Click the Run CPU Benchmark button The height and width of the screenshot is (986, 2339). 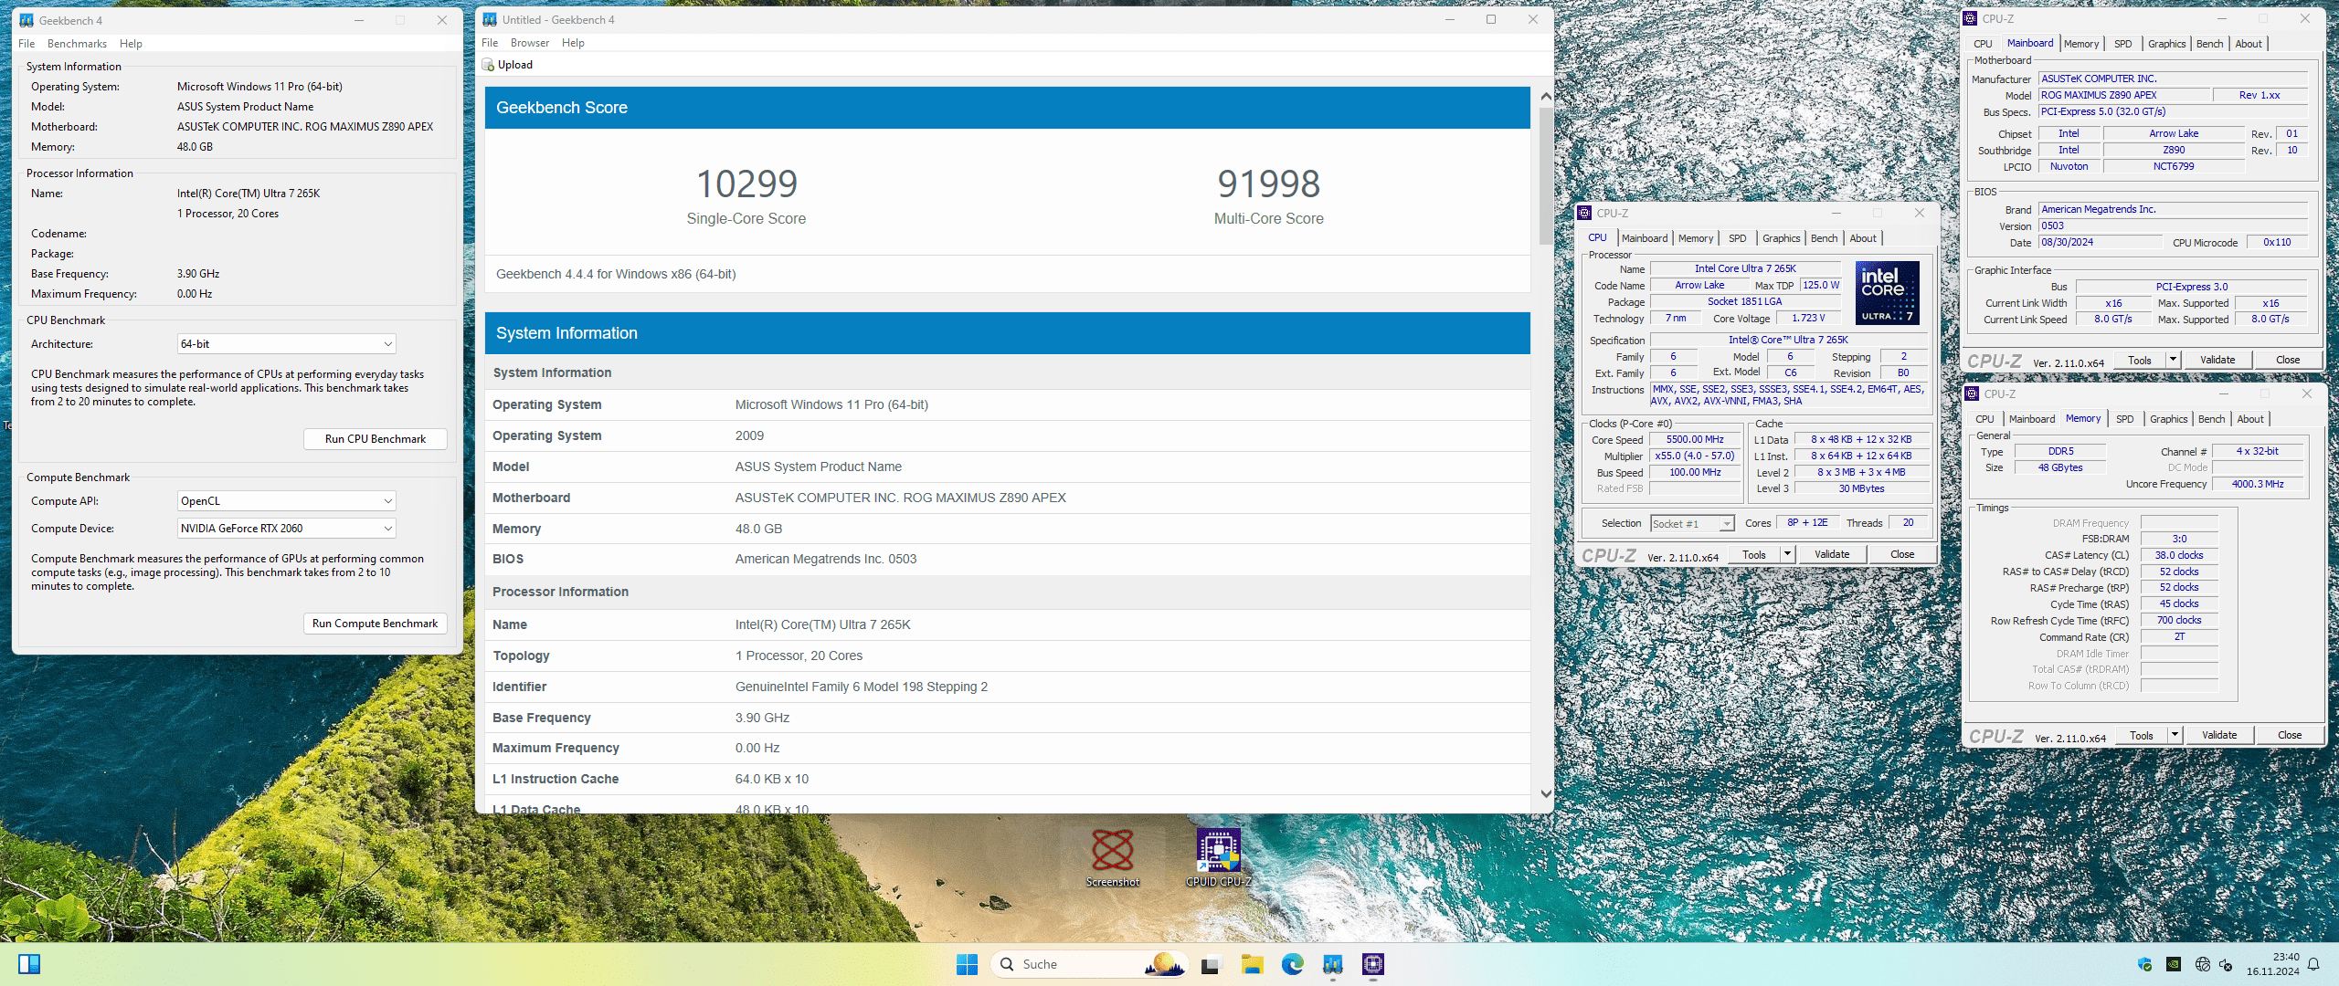click(376, 439)
